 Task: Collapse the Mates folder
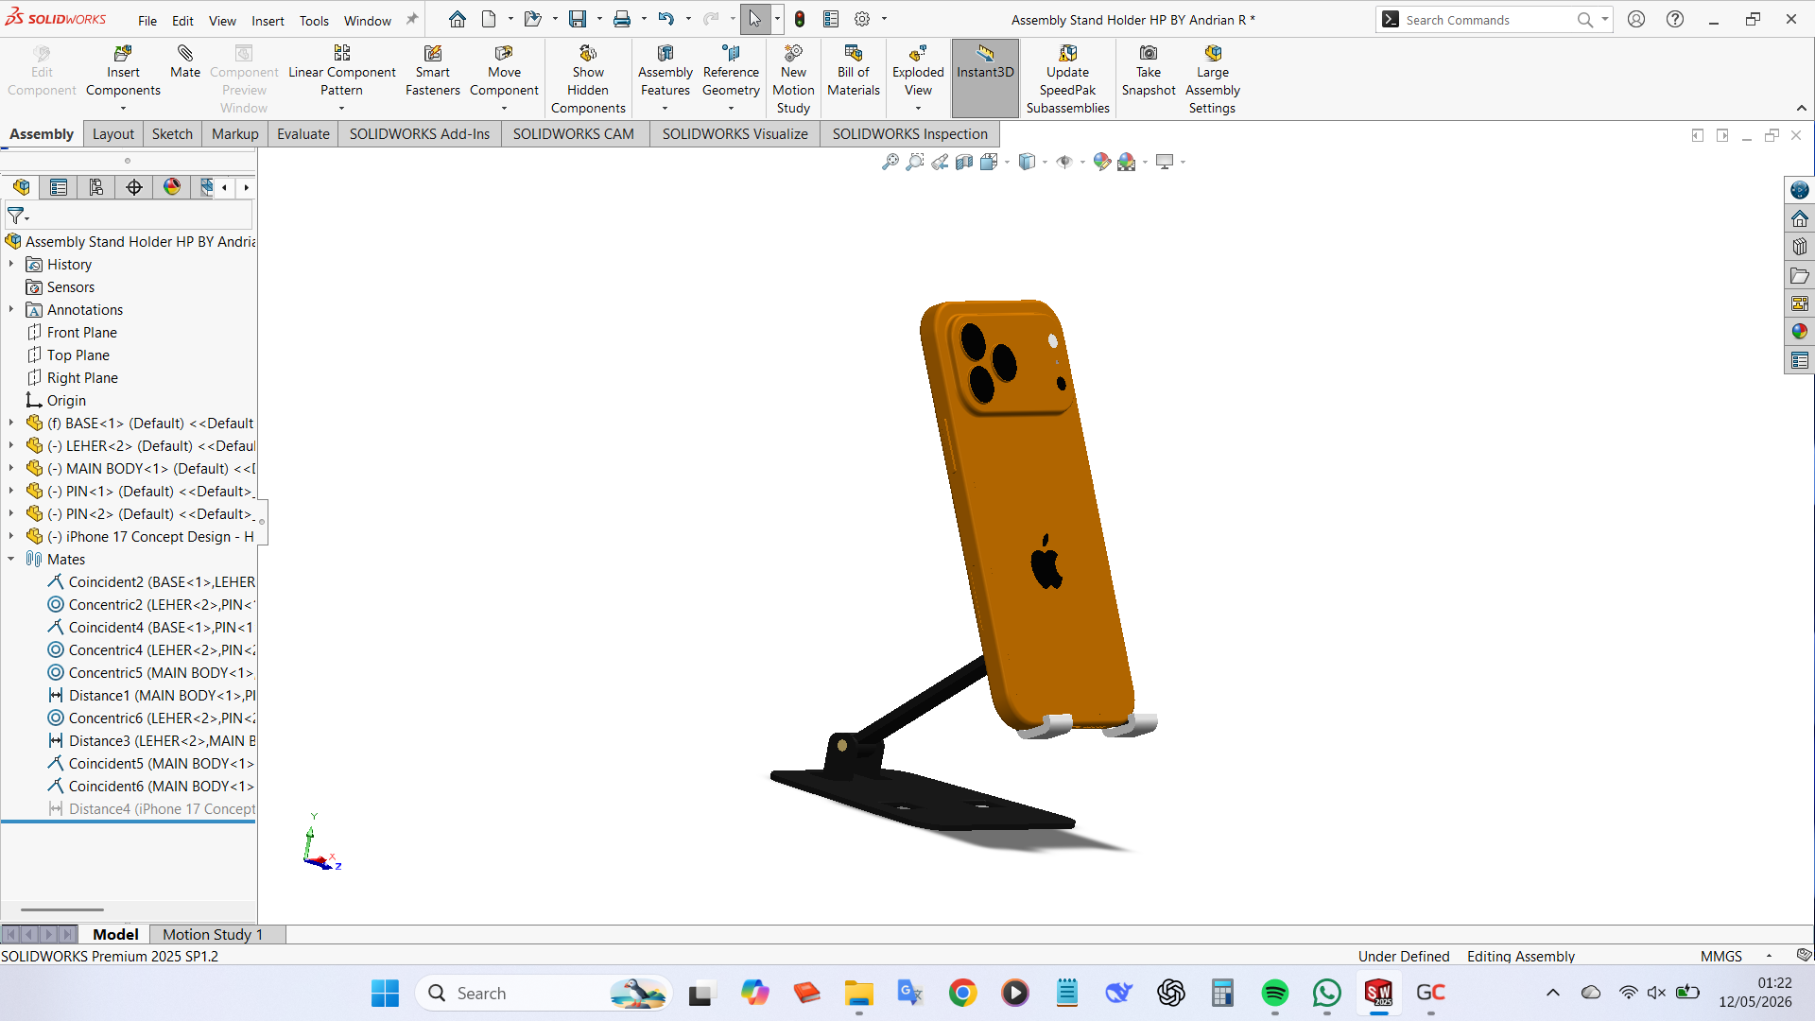(x=11, y=560)
